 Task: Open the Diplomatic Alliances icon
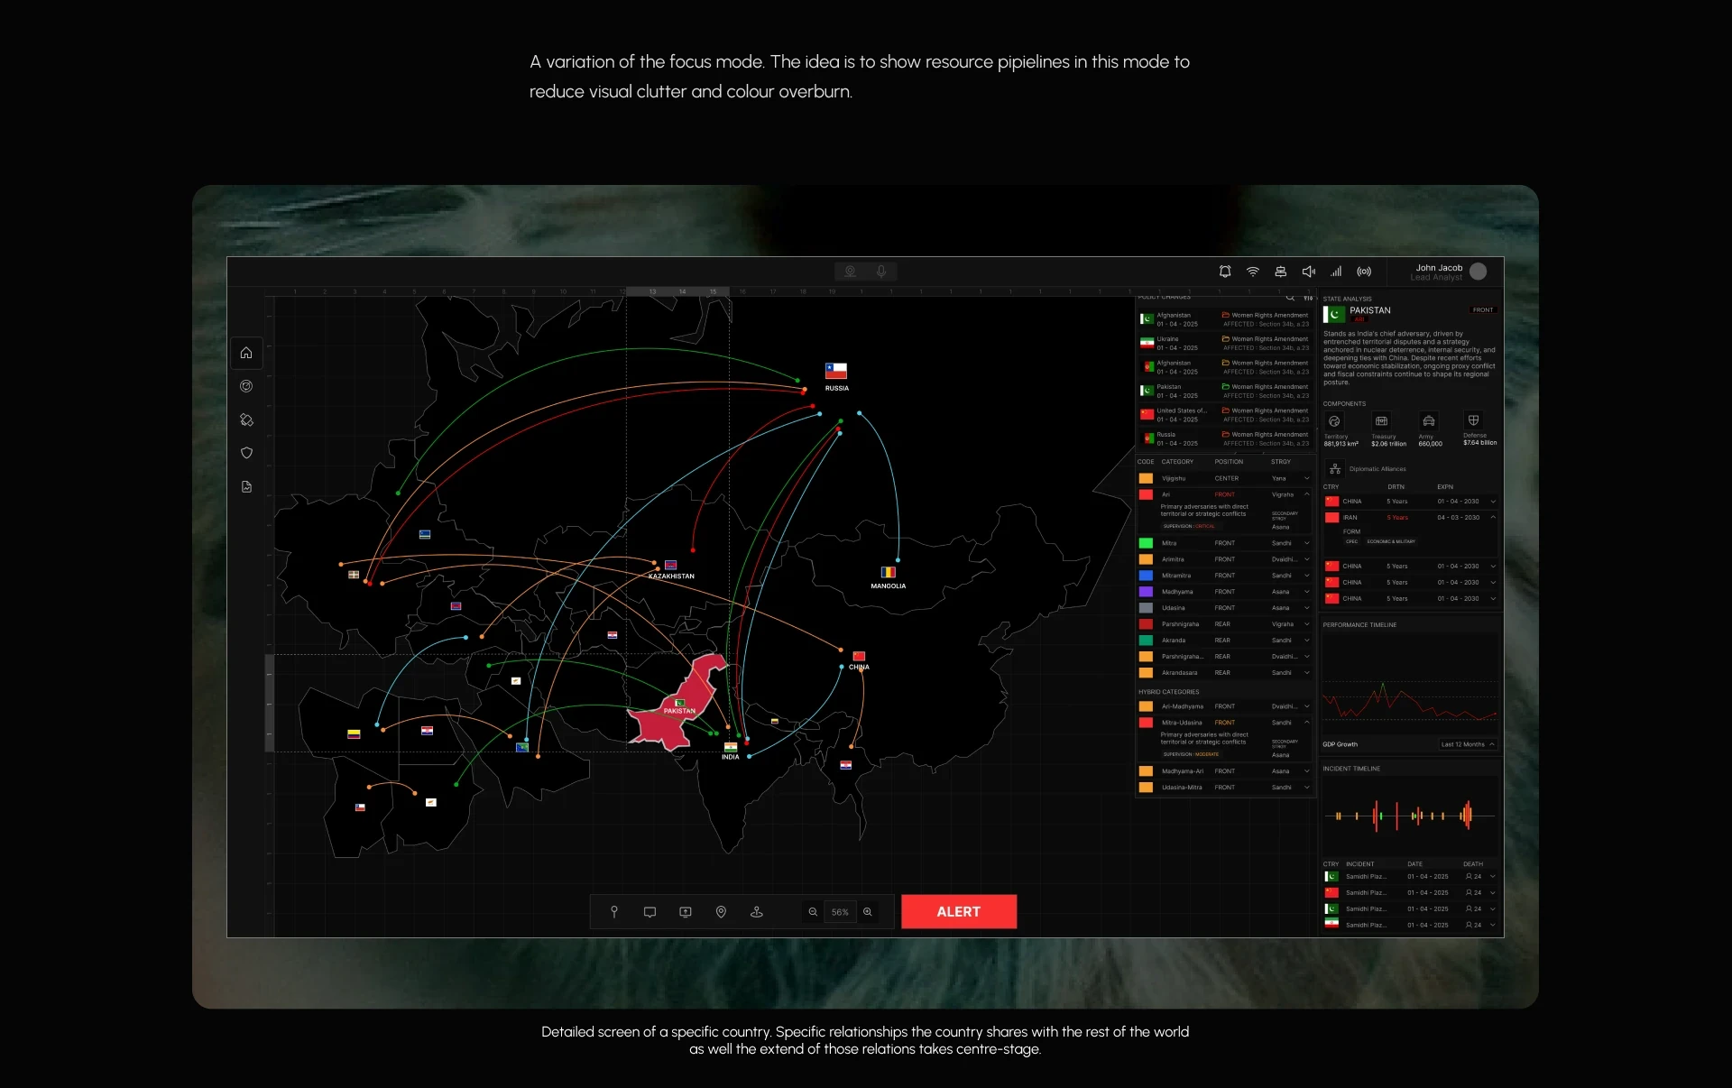point(1335,469)
